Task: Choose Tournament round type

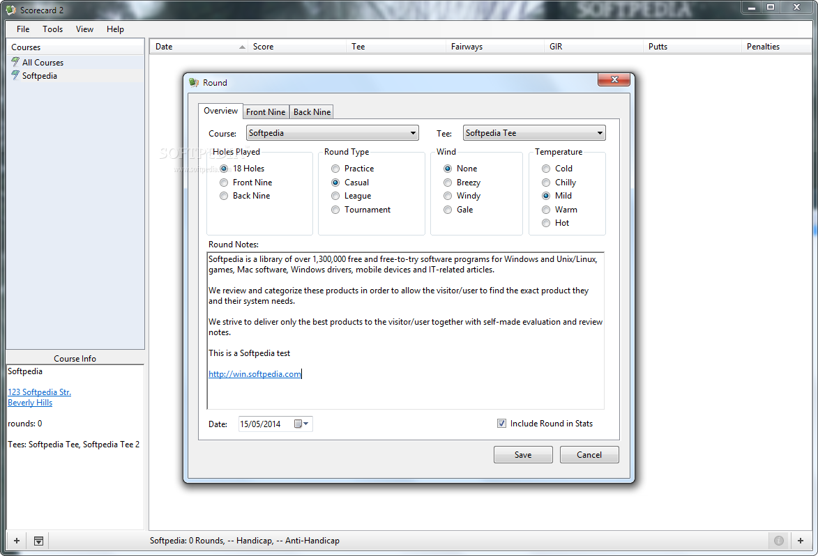Action: (x=361, y=210)
